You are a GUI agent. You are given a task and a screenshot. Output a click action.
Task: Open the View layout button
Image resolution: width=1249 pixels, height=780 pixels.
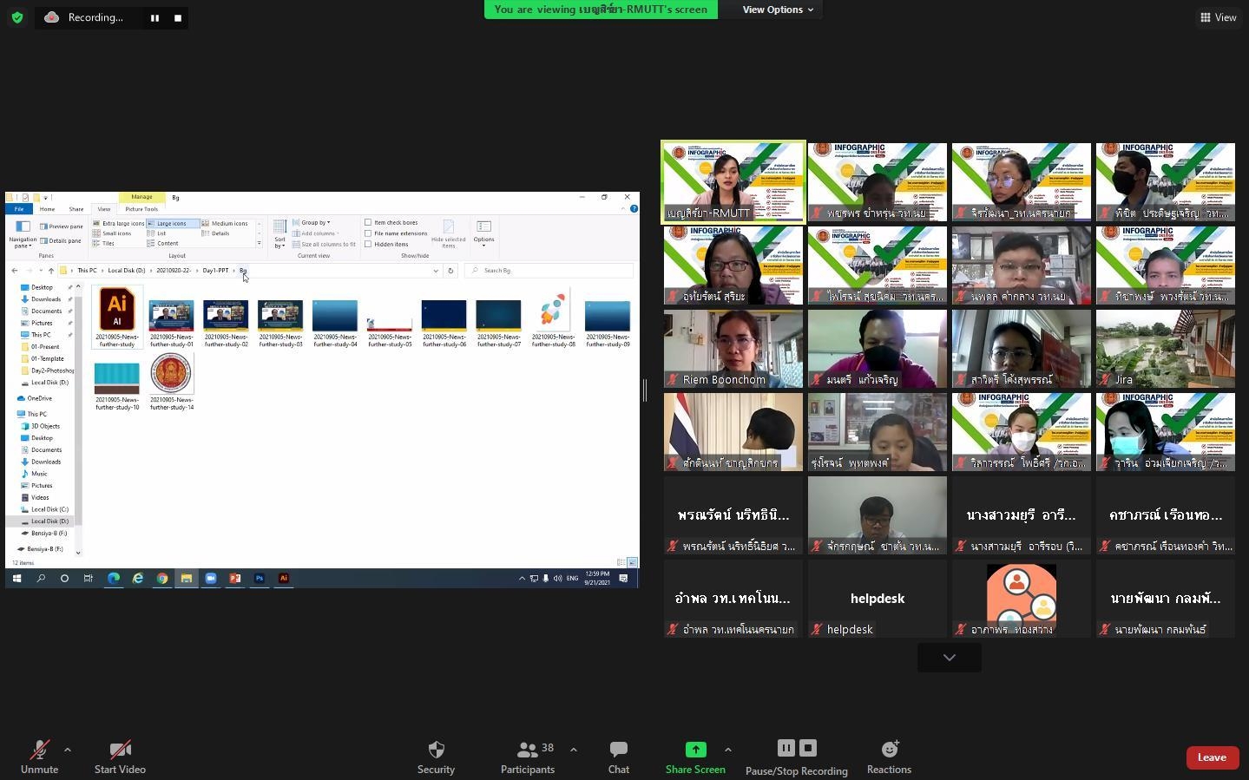[1219, 17]
